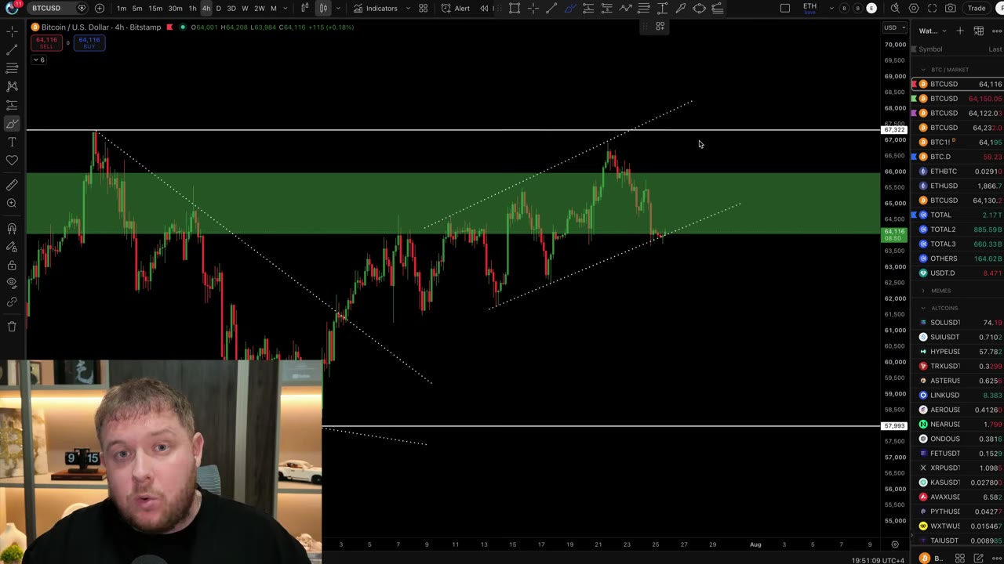Open the layout setup square icon
1004x564 pixels.
click(x=785, y=9)
